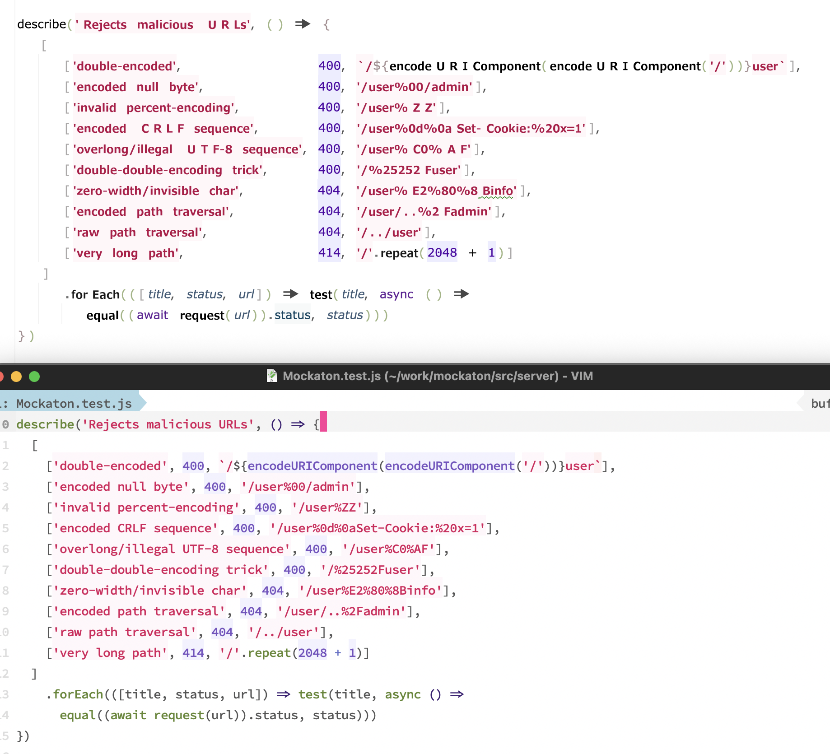The height and width of the screenshot is (754, 830).
Task: Click first encodeURIComponent call in VIM window
Action: coord(312,465)
